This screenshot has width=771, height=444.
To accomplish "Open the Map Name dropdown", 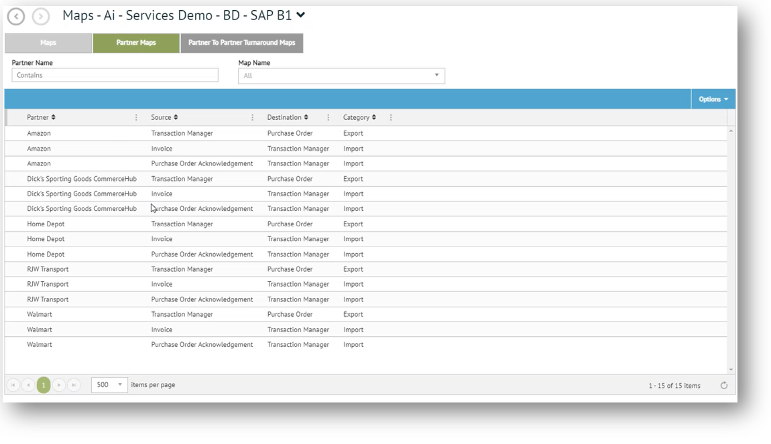I will tap(436, 76).
